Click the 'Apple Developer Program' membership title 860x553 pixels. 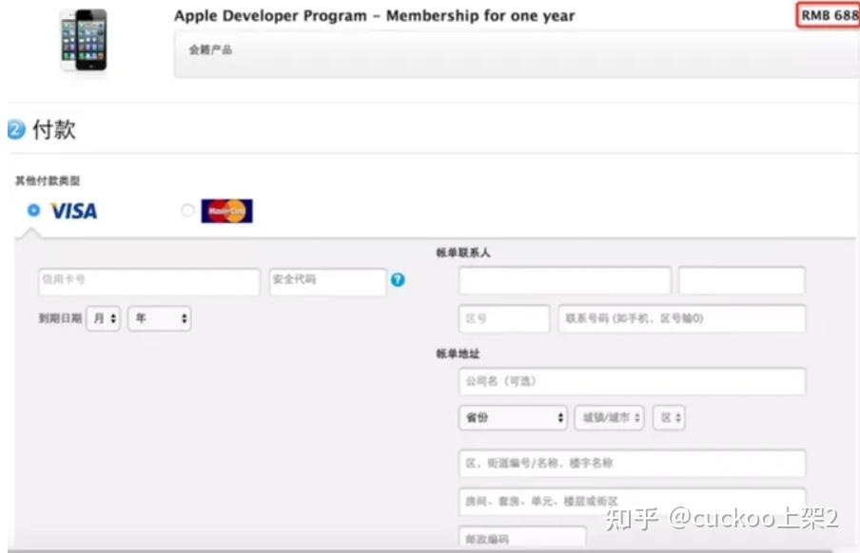coord(375,16)
